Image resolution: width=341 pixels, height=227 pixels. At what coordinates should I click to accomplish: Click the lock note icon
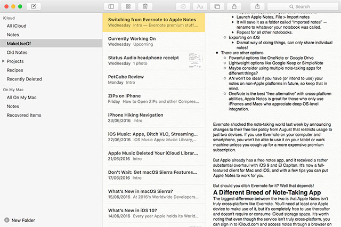tap(234, 6)
